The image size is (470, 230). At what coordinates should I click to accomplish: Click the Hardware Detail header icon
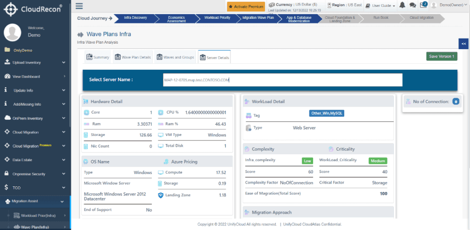(x=86, y=101)
